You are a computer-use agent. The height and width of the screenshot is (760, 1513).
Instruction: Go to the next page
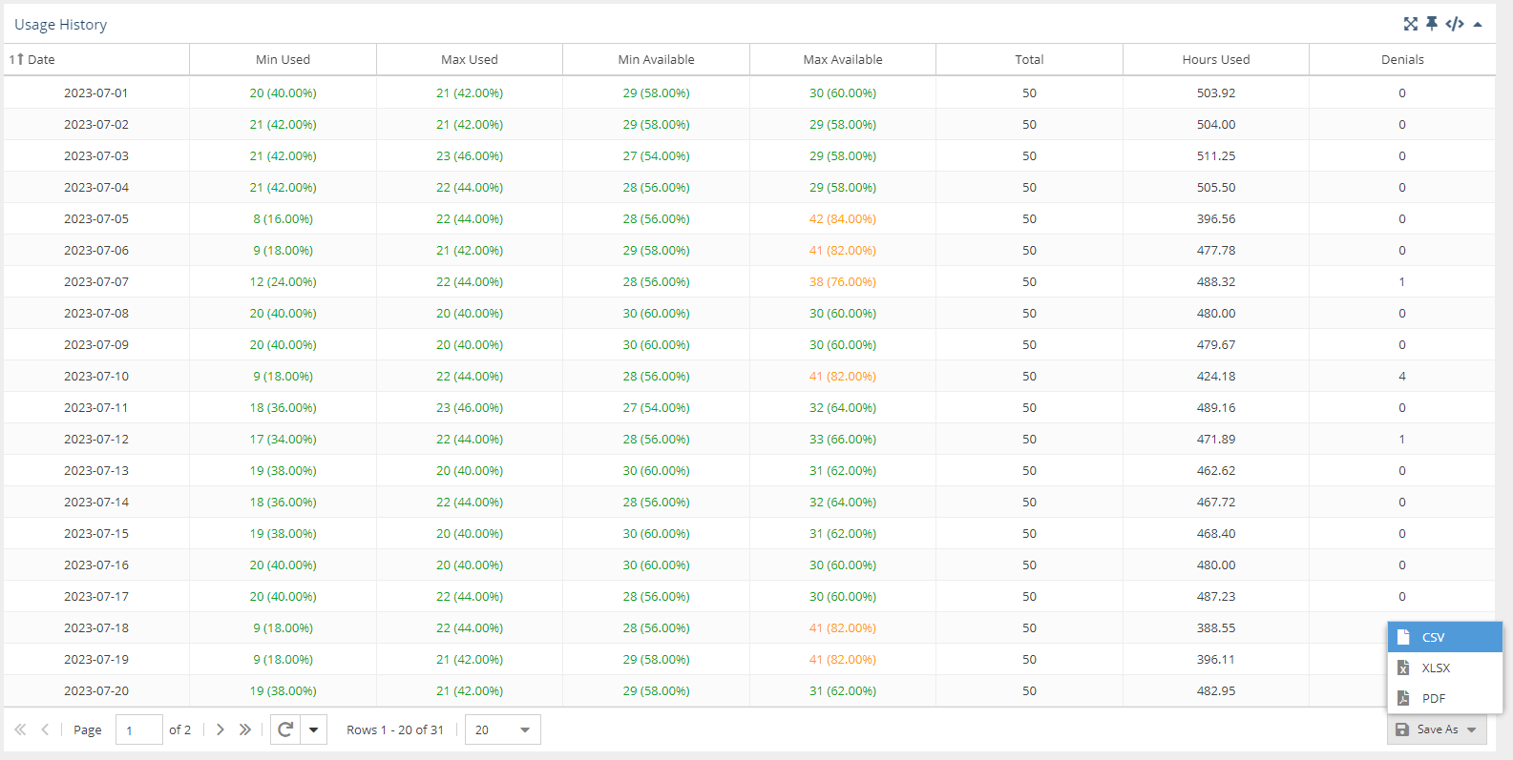(x=221, y=729)
